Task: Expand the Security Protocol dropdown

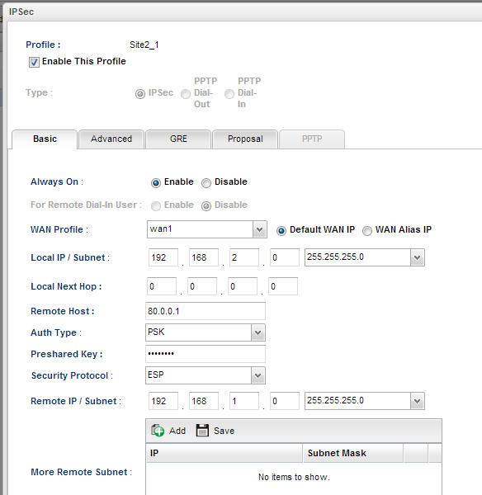Action: (258, 375)
